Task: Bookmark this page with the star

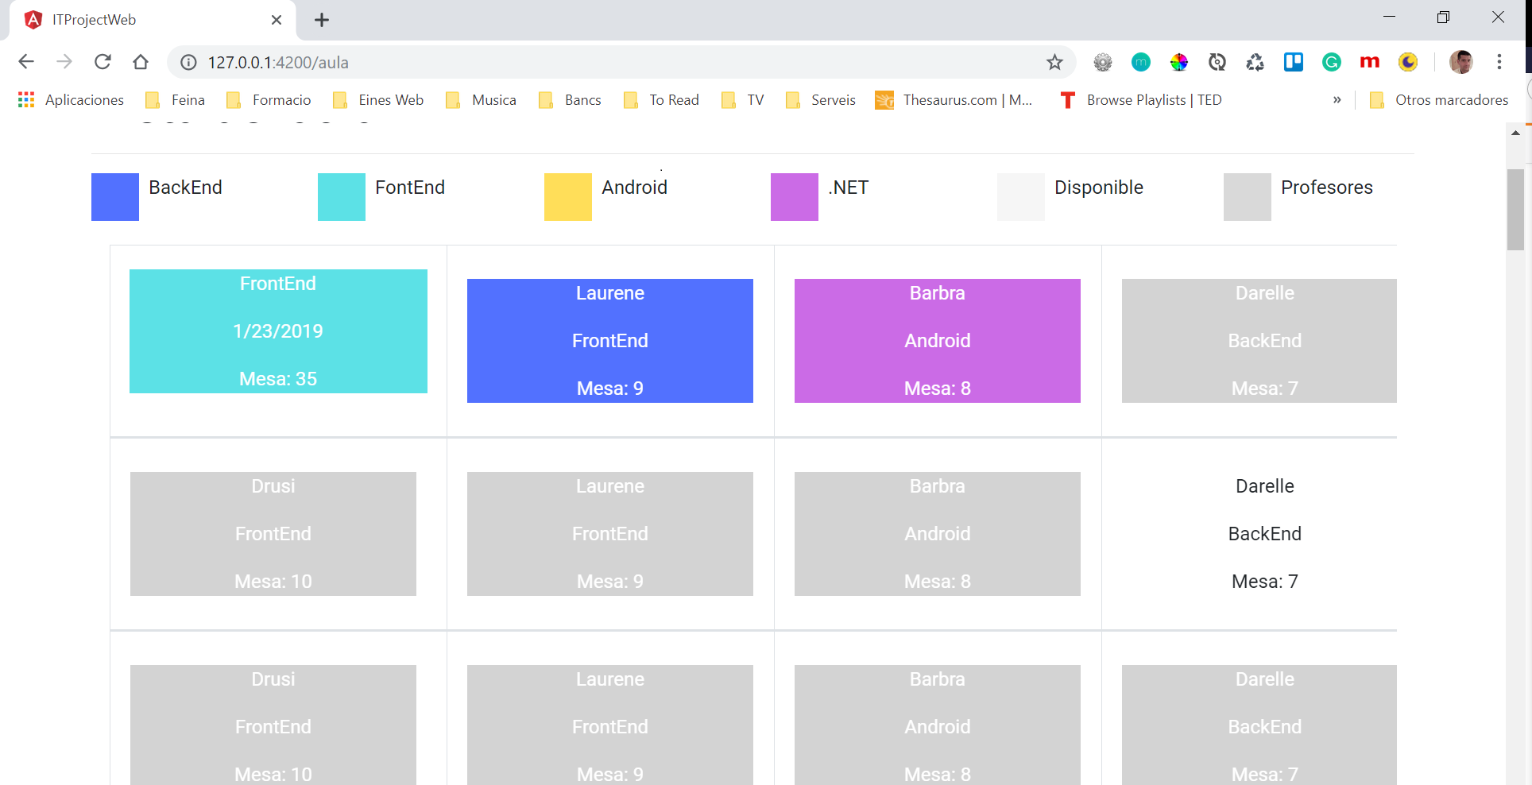Action: tap(1054, 62)
